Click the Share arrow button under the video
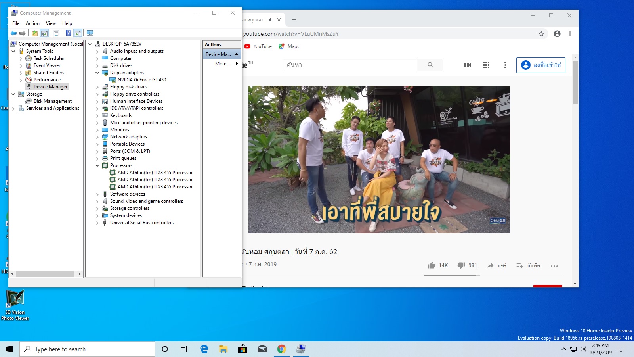The height and width of the screenshot is (357, 634). click(x=497, y=265)
